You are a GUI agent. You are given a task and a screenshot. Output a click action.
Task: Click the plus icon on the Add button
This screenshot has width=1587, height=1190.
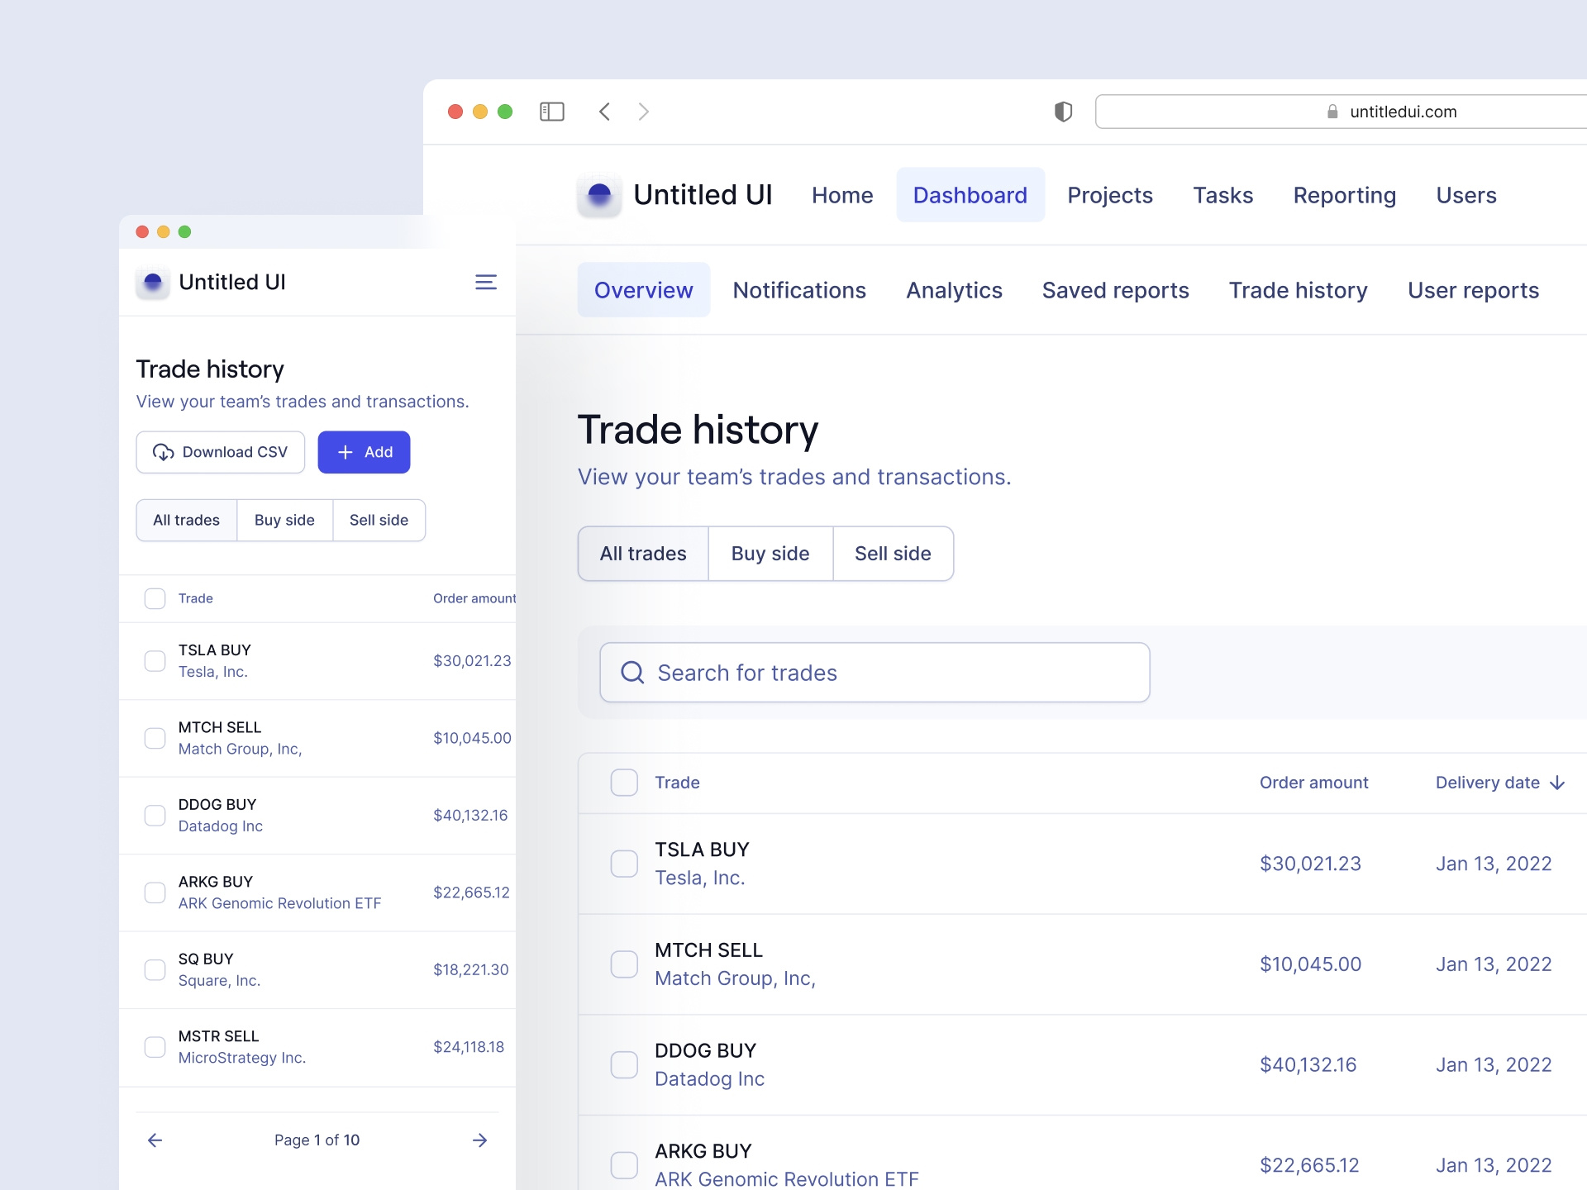click(x=346, y=452)
